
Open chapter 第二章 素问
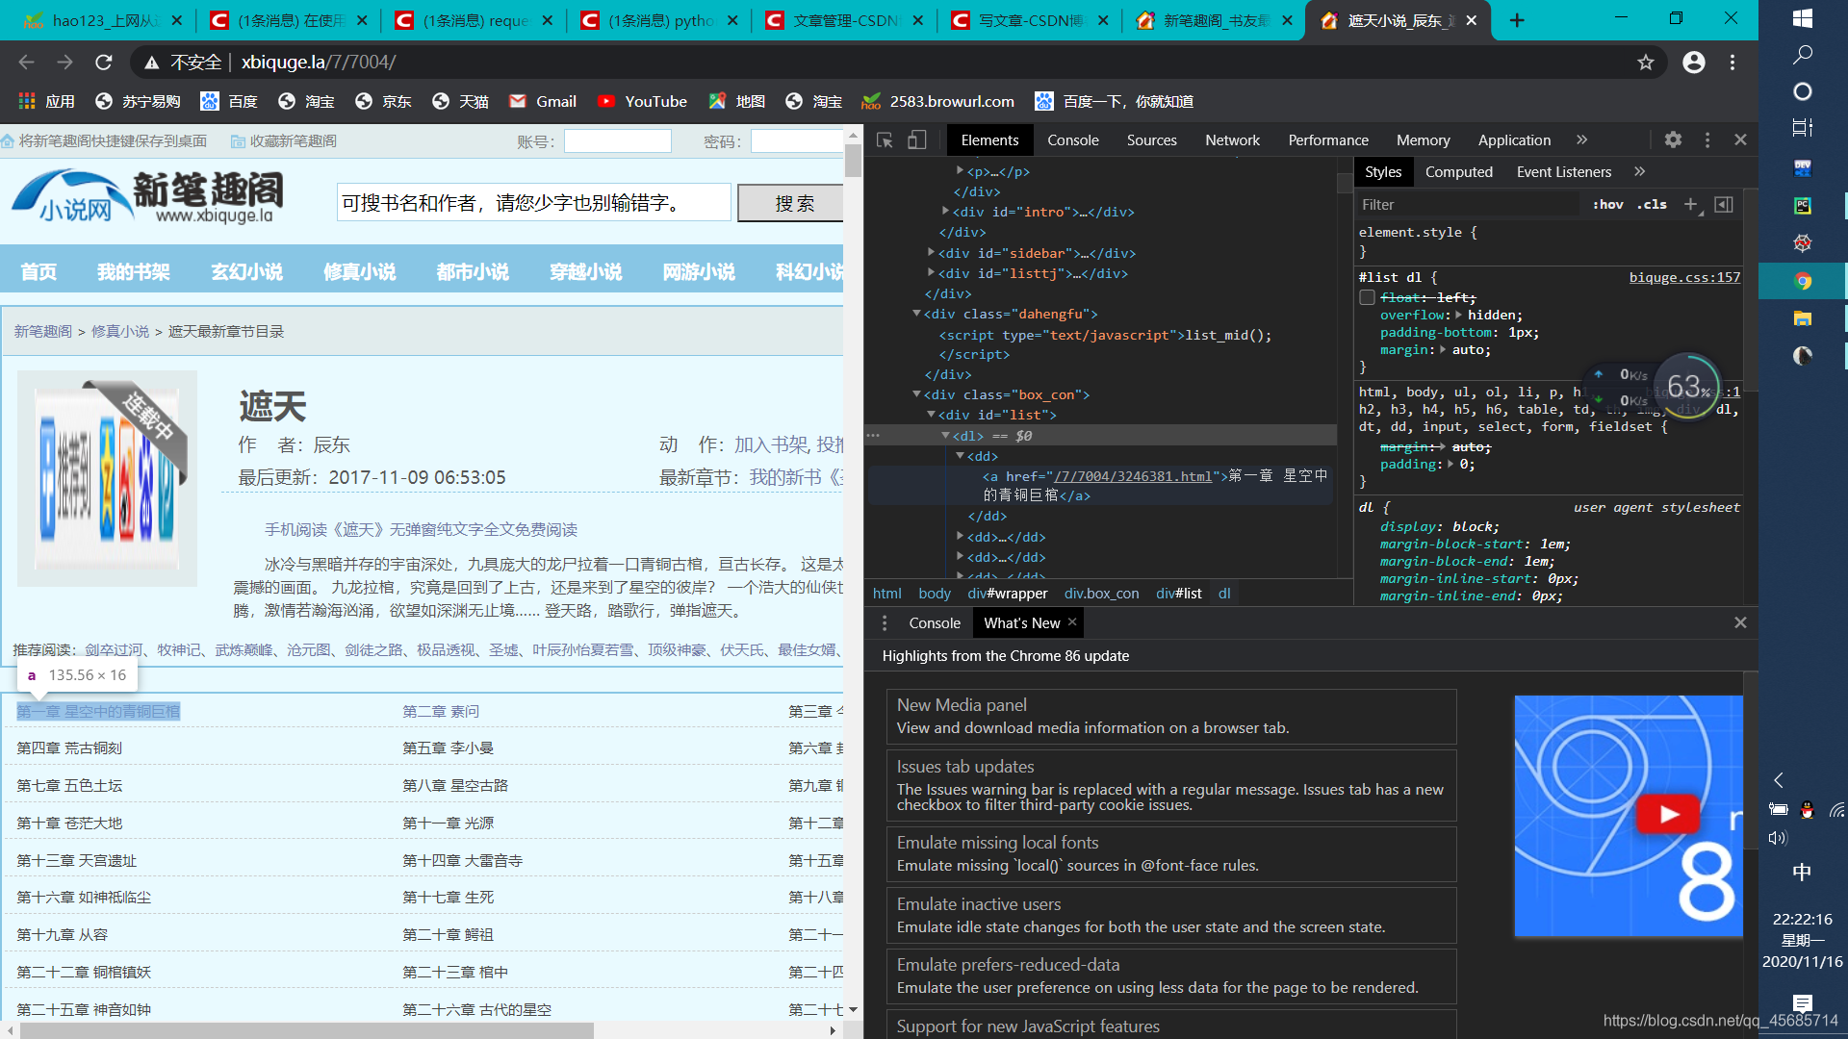[440, 712]
